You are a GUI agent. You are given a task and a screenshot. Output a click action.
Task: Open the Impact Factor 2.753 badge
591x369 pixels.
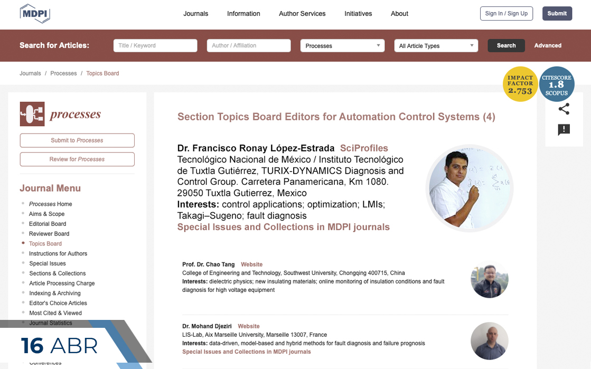(x=520, y=84)
